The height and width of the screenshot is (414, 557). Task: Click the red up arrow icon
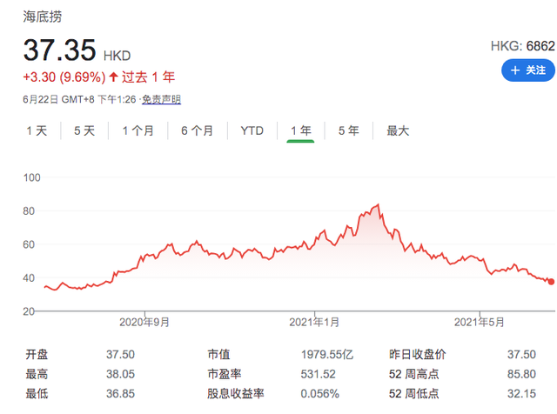tap(113, 77)
